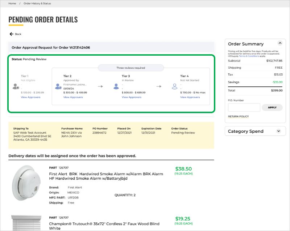Click the Tier 2 approved user icon
Viewport: 290px width, 231px height.
(x=58, y=86)
